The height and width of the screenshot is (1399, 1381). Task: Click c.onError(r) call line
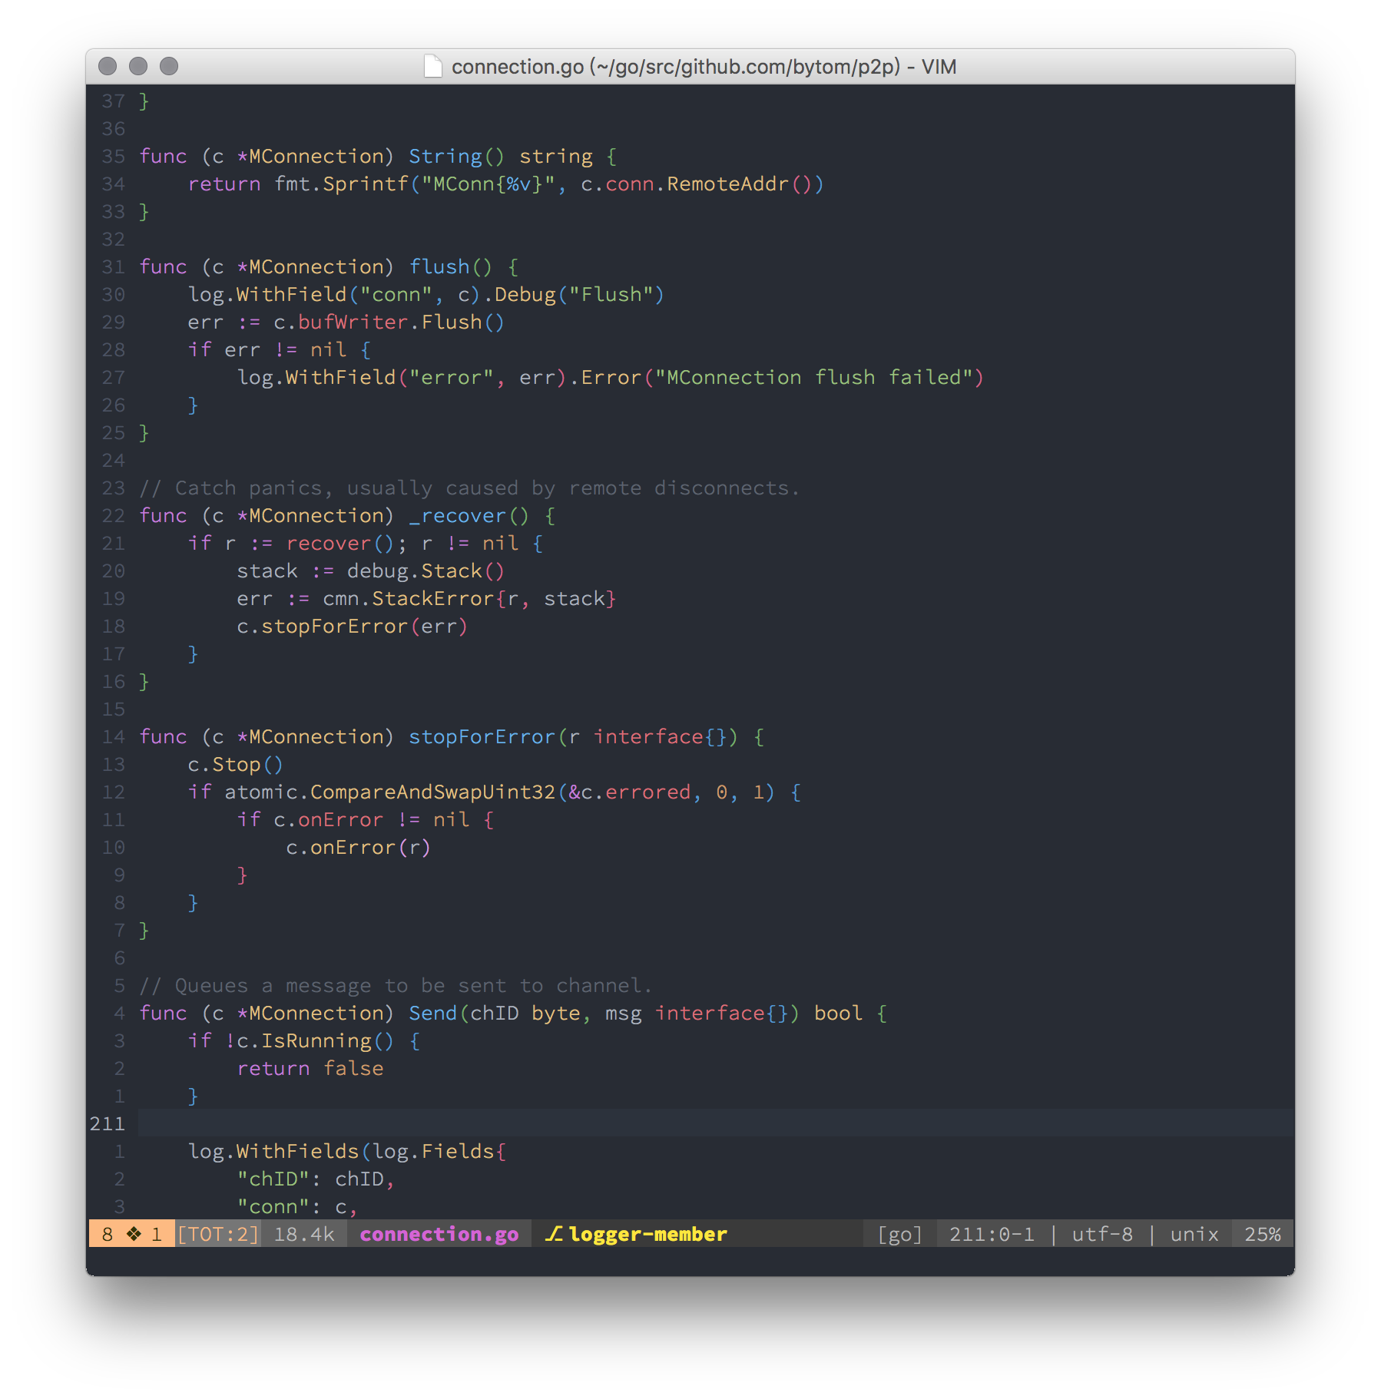(358, 847)
